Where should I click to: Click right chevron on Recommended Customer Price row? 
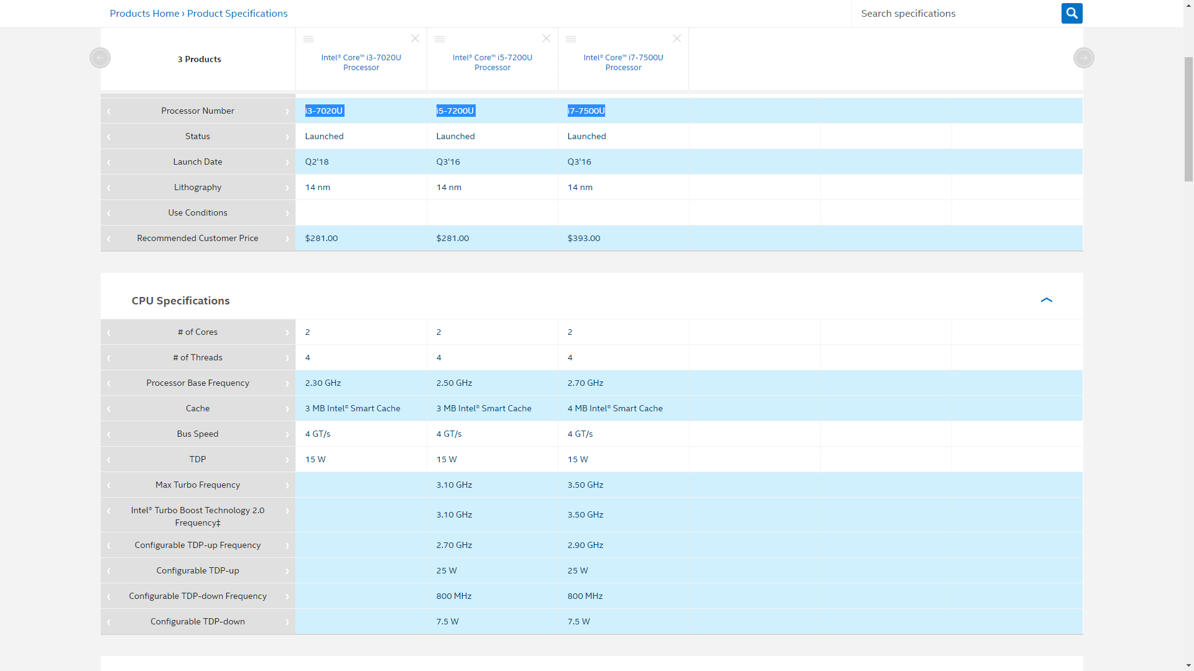tap(287, 239)
